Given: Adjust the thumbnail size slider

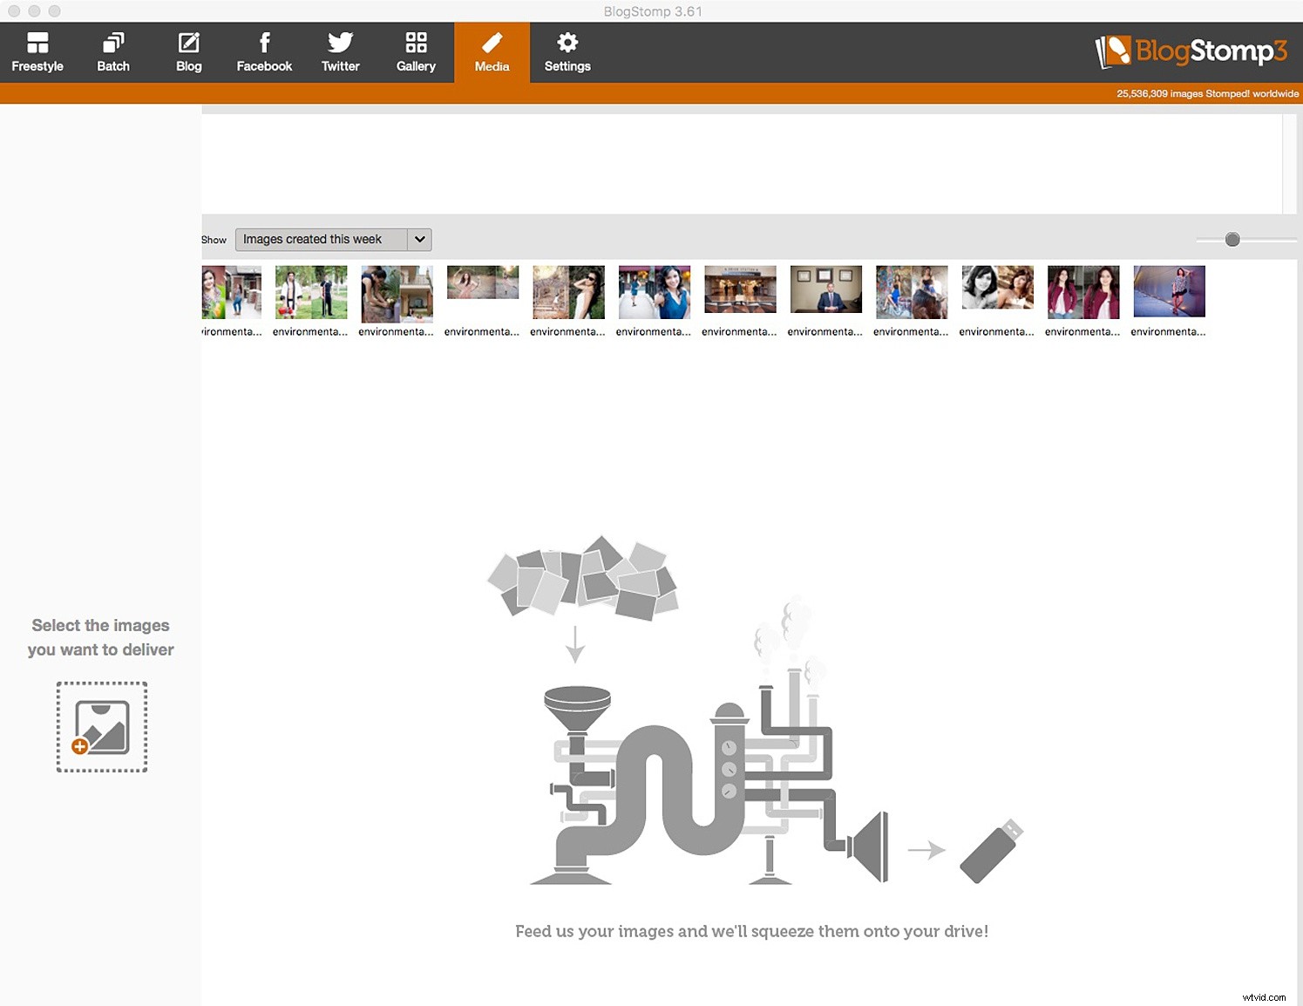Looking at the screenshot, I should (1232, 239).
